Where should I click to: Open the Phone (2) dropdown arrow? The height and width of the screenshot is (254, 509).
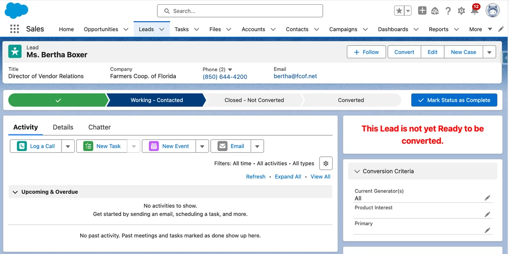(x=230, y=70)
